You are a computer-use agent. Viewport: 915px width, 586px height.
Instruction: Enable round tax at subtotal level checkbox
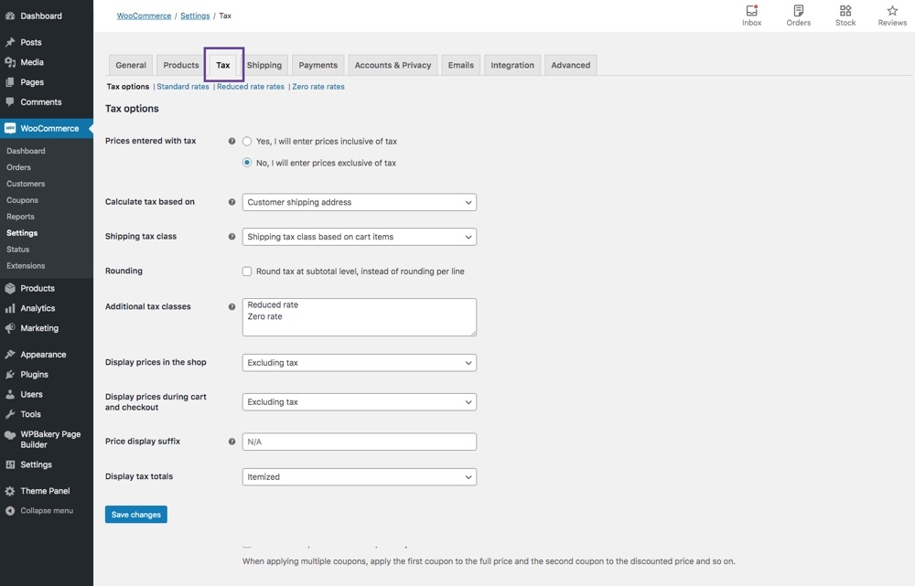(247, 272)
